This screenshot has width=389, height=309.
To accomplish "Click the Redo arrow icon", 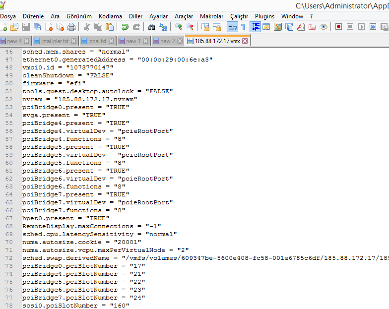I will [x=136, y=27].
